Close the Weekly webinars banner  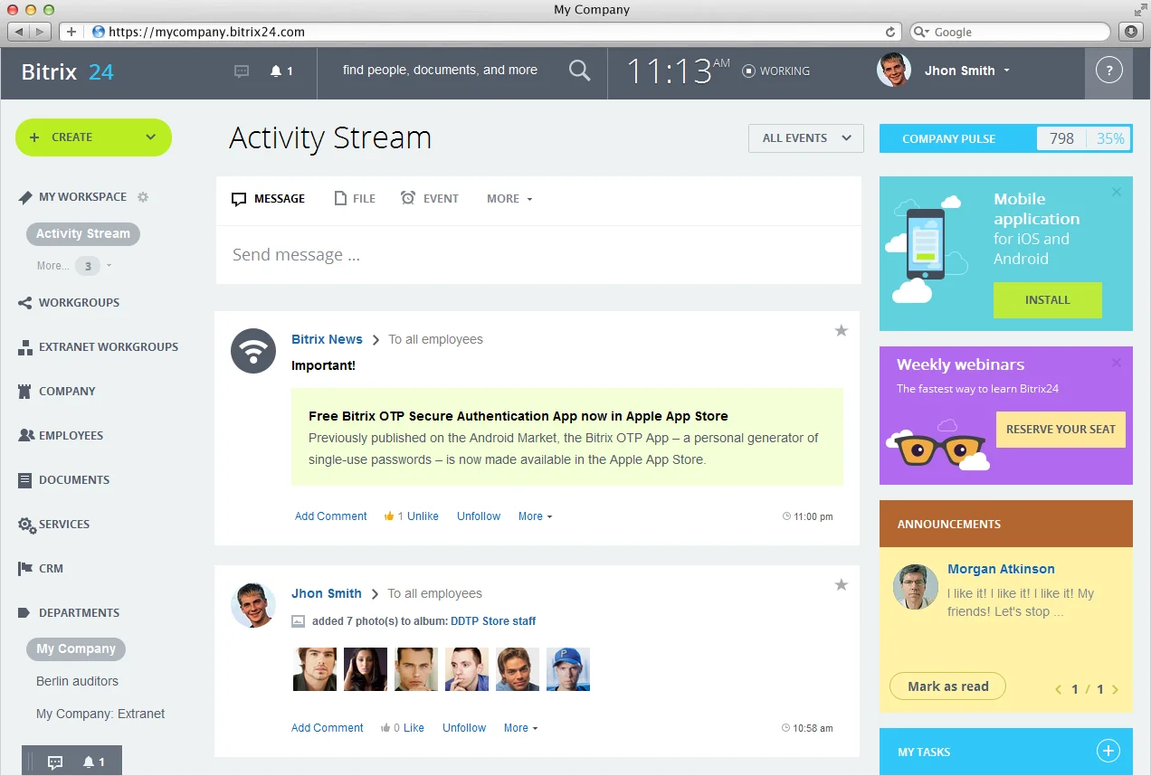click(1117, 363)
